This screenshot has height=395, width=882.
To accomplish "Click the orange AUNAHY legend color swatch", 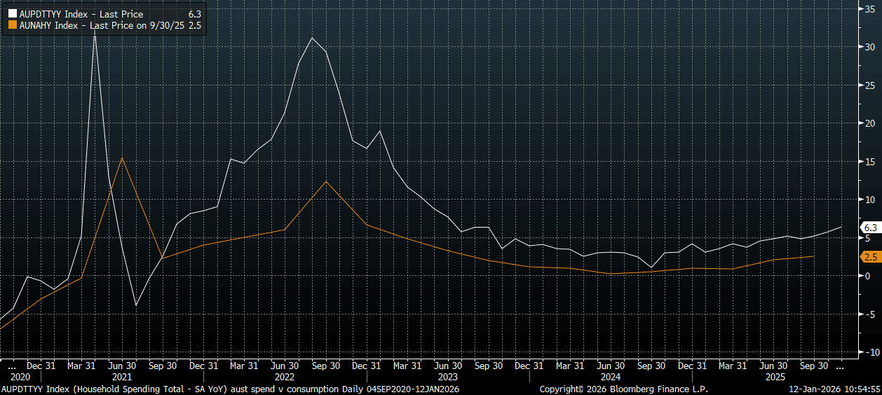I will (12, 25).
